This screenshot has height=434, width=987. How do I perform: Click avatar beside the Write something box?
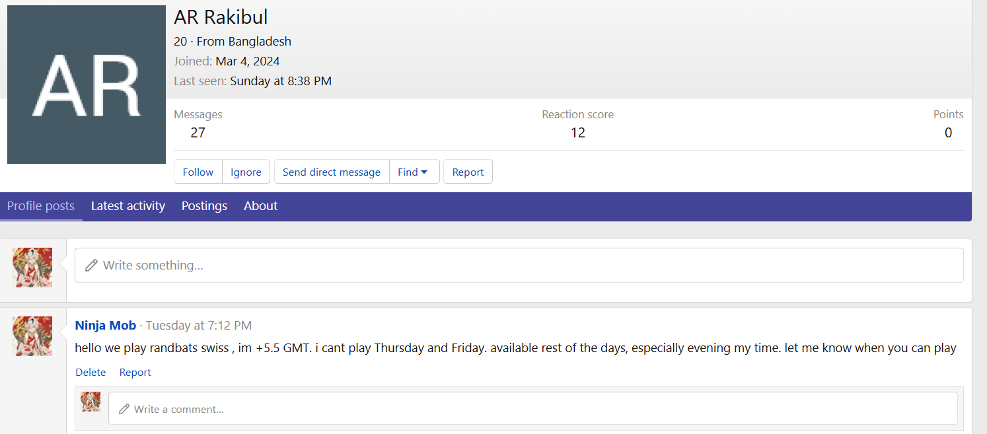click(32, 268)
